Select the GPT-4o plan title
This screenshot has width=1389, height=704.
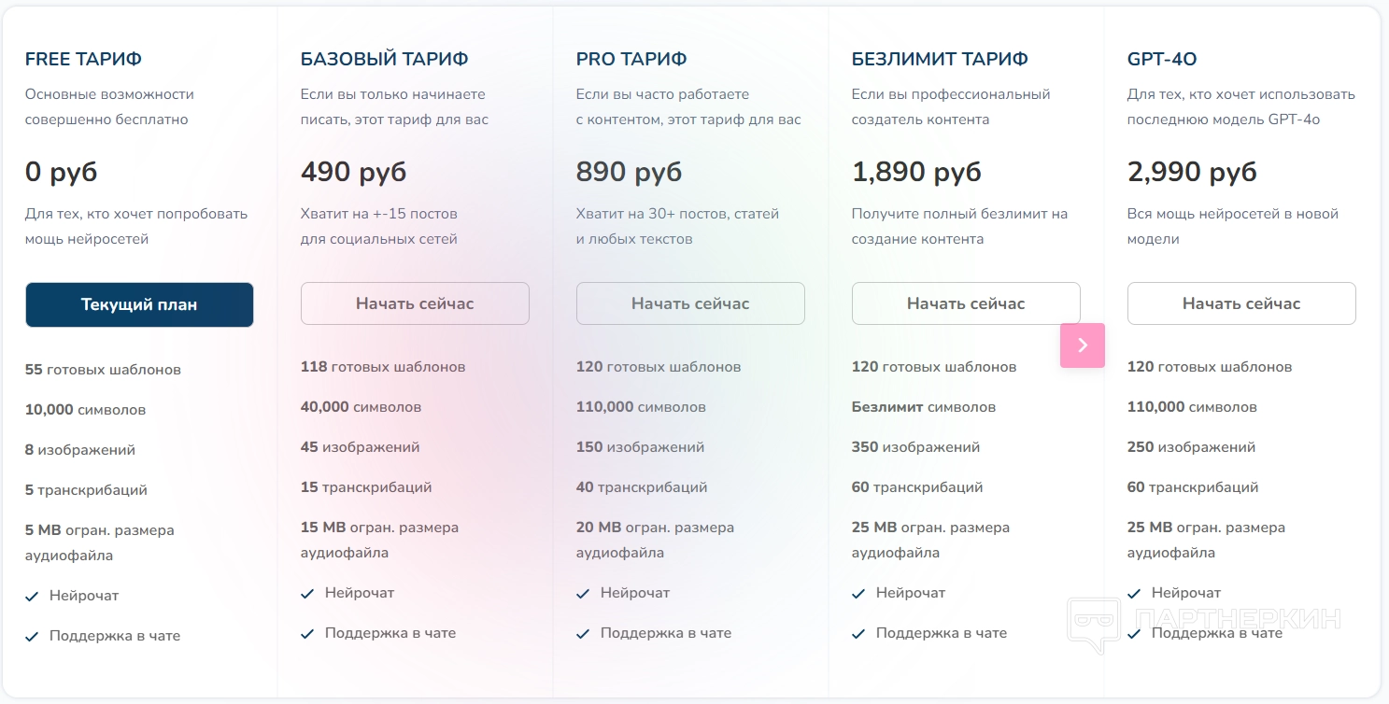[x=1161, y=59]
